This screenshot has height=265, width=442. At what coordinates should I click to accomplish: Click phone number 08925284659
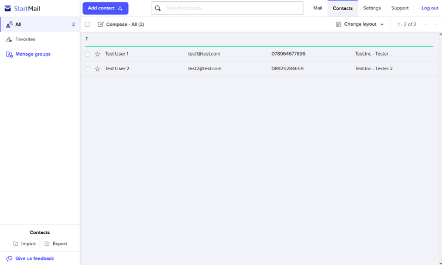point(287,68)
